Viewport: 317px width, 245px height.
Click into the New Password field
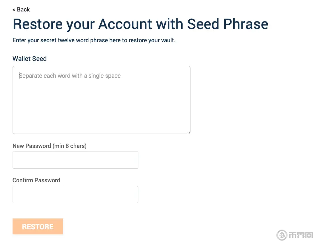point(75,160)
